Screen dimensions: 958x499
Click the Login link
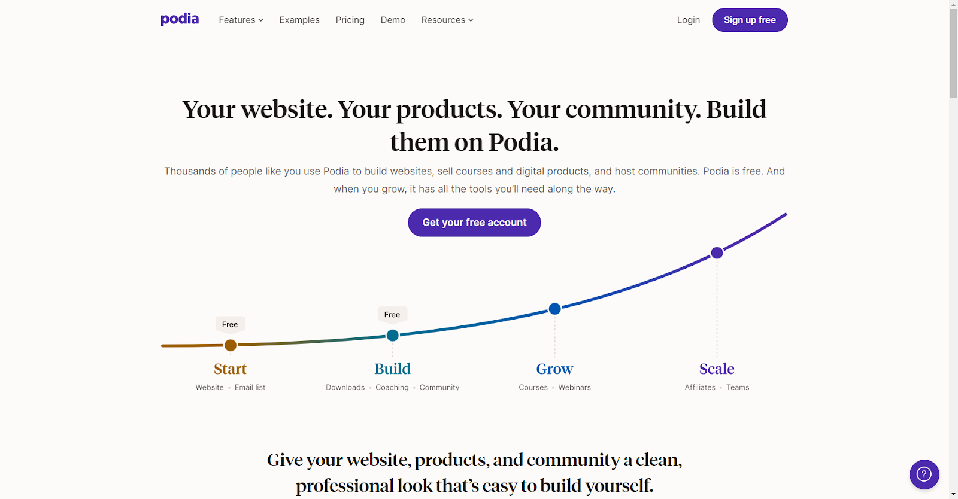click(689, 20)
